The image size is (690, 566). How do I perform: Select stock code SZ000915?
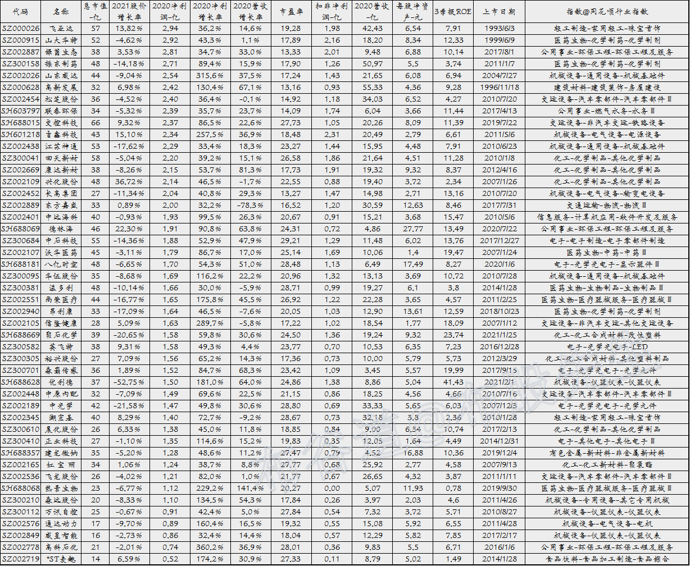pyautogui.click(x=20, y=40)
